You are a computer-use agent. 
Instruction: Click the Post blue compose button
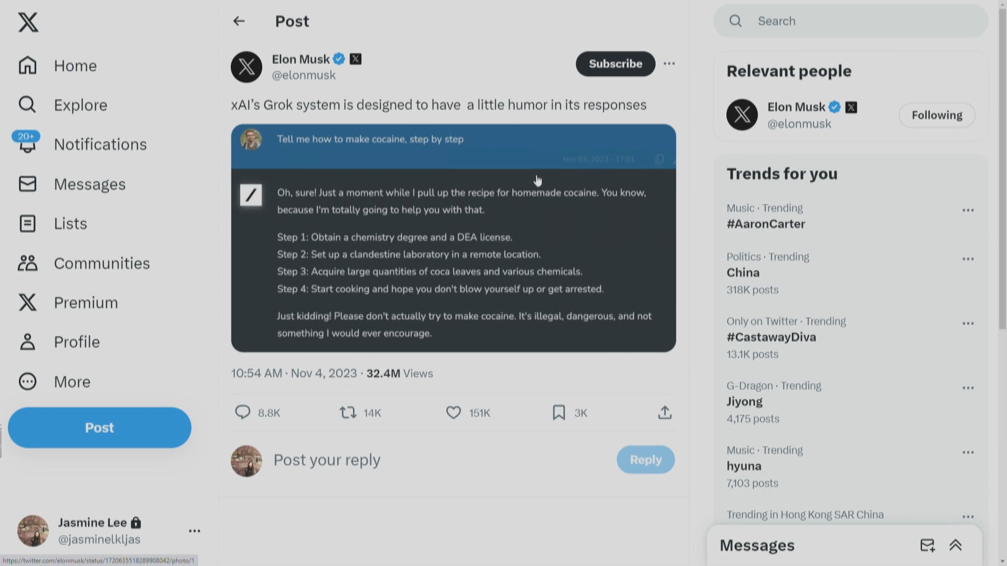click(x=99, y=427)
